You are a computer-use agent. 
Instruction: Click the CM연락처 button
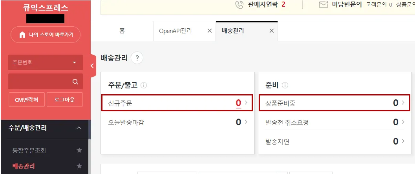click(x=26, y=100)
